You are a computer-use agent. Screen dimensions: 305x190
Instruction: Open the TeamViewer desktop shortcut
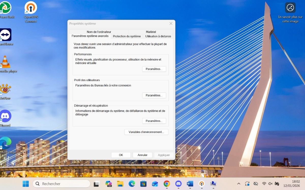pos(5,35)
